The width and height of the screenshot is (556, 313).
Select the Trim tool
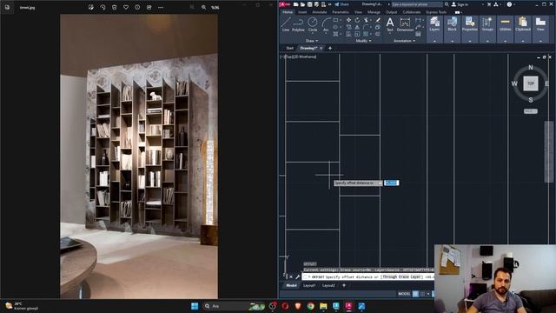coord(367,20)
